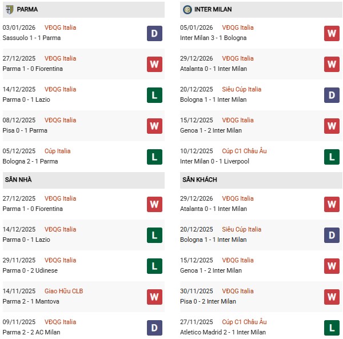This screenshot has height=339, width=343.
Task: Click the Inter Milan club logo
Action: [188, 10]
